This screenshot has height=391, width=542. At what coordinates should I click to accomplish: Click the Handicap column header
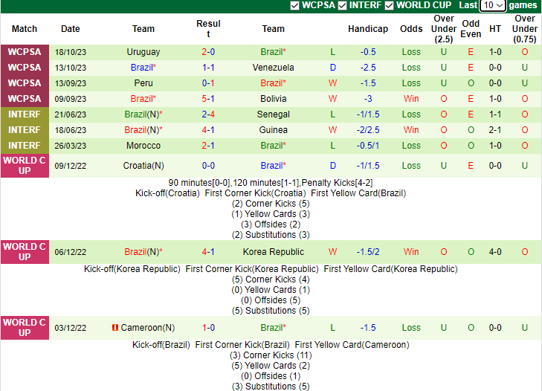click(367, 29)
